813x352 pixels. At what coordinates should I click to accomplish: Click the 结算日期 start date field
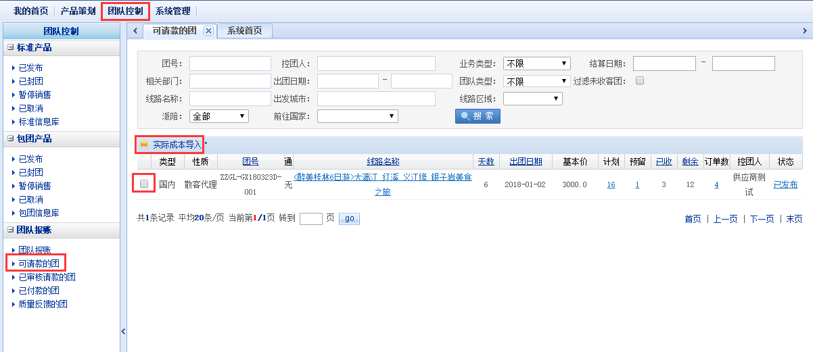point(664,64)
